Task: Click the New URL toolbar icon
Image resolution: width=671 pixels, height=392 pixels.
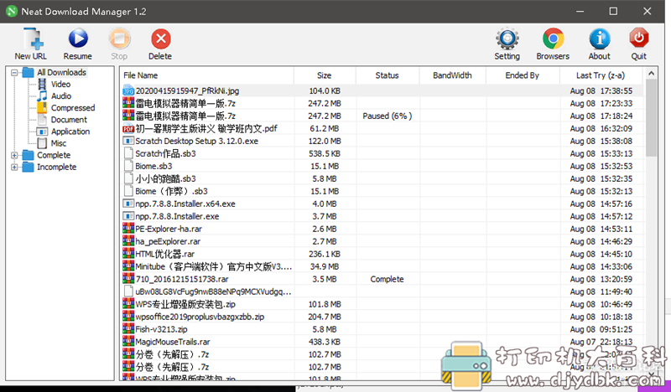Action: pyautogui.click(x=33, y=39)
